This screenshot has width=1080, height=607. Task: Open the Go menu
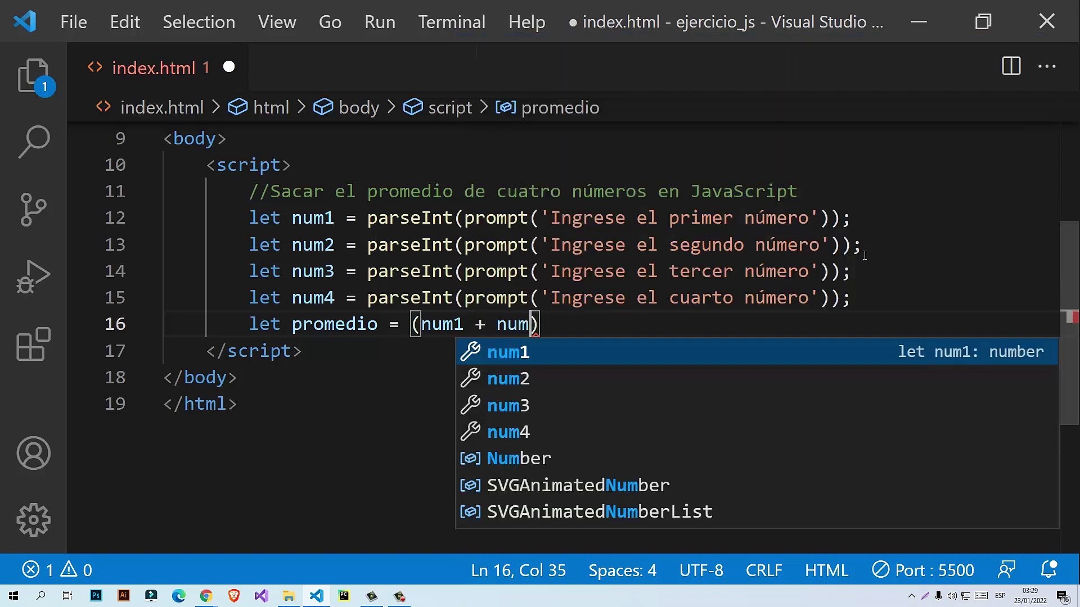[330, 21]
